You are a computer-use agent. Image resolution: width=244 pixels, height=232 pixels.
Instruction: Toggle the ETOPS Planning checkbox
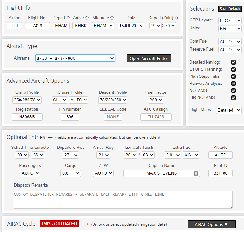[x=233, y=69]
